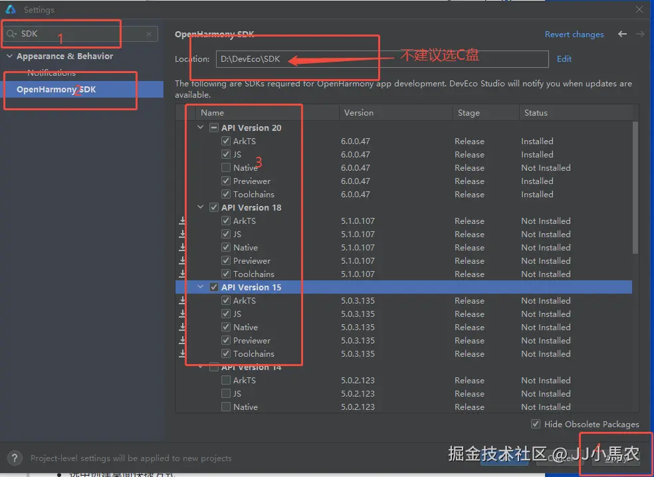
Task: Click the forward navigation arrow
Action: pos(640,34)
